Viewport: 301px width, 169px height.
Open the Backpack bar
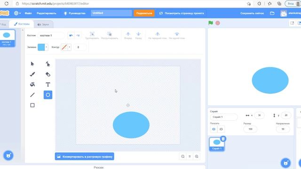click(99, 167)
